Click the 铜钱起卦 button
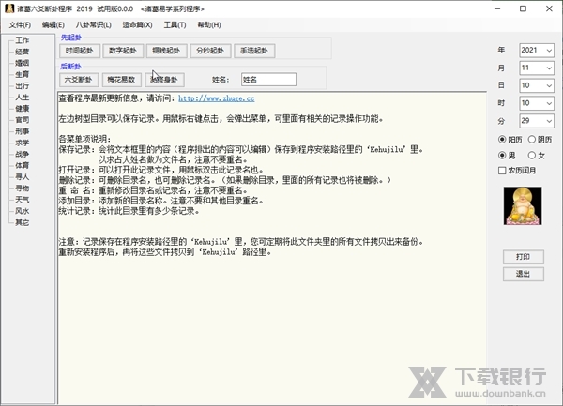 pyautogui.click(x=166, y=51)
